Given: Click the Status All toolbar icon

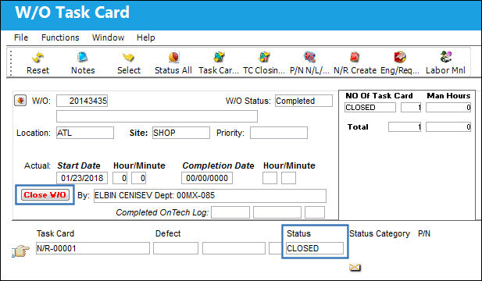Looking at the screenshot, I should [173, 58].
